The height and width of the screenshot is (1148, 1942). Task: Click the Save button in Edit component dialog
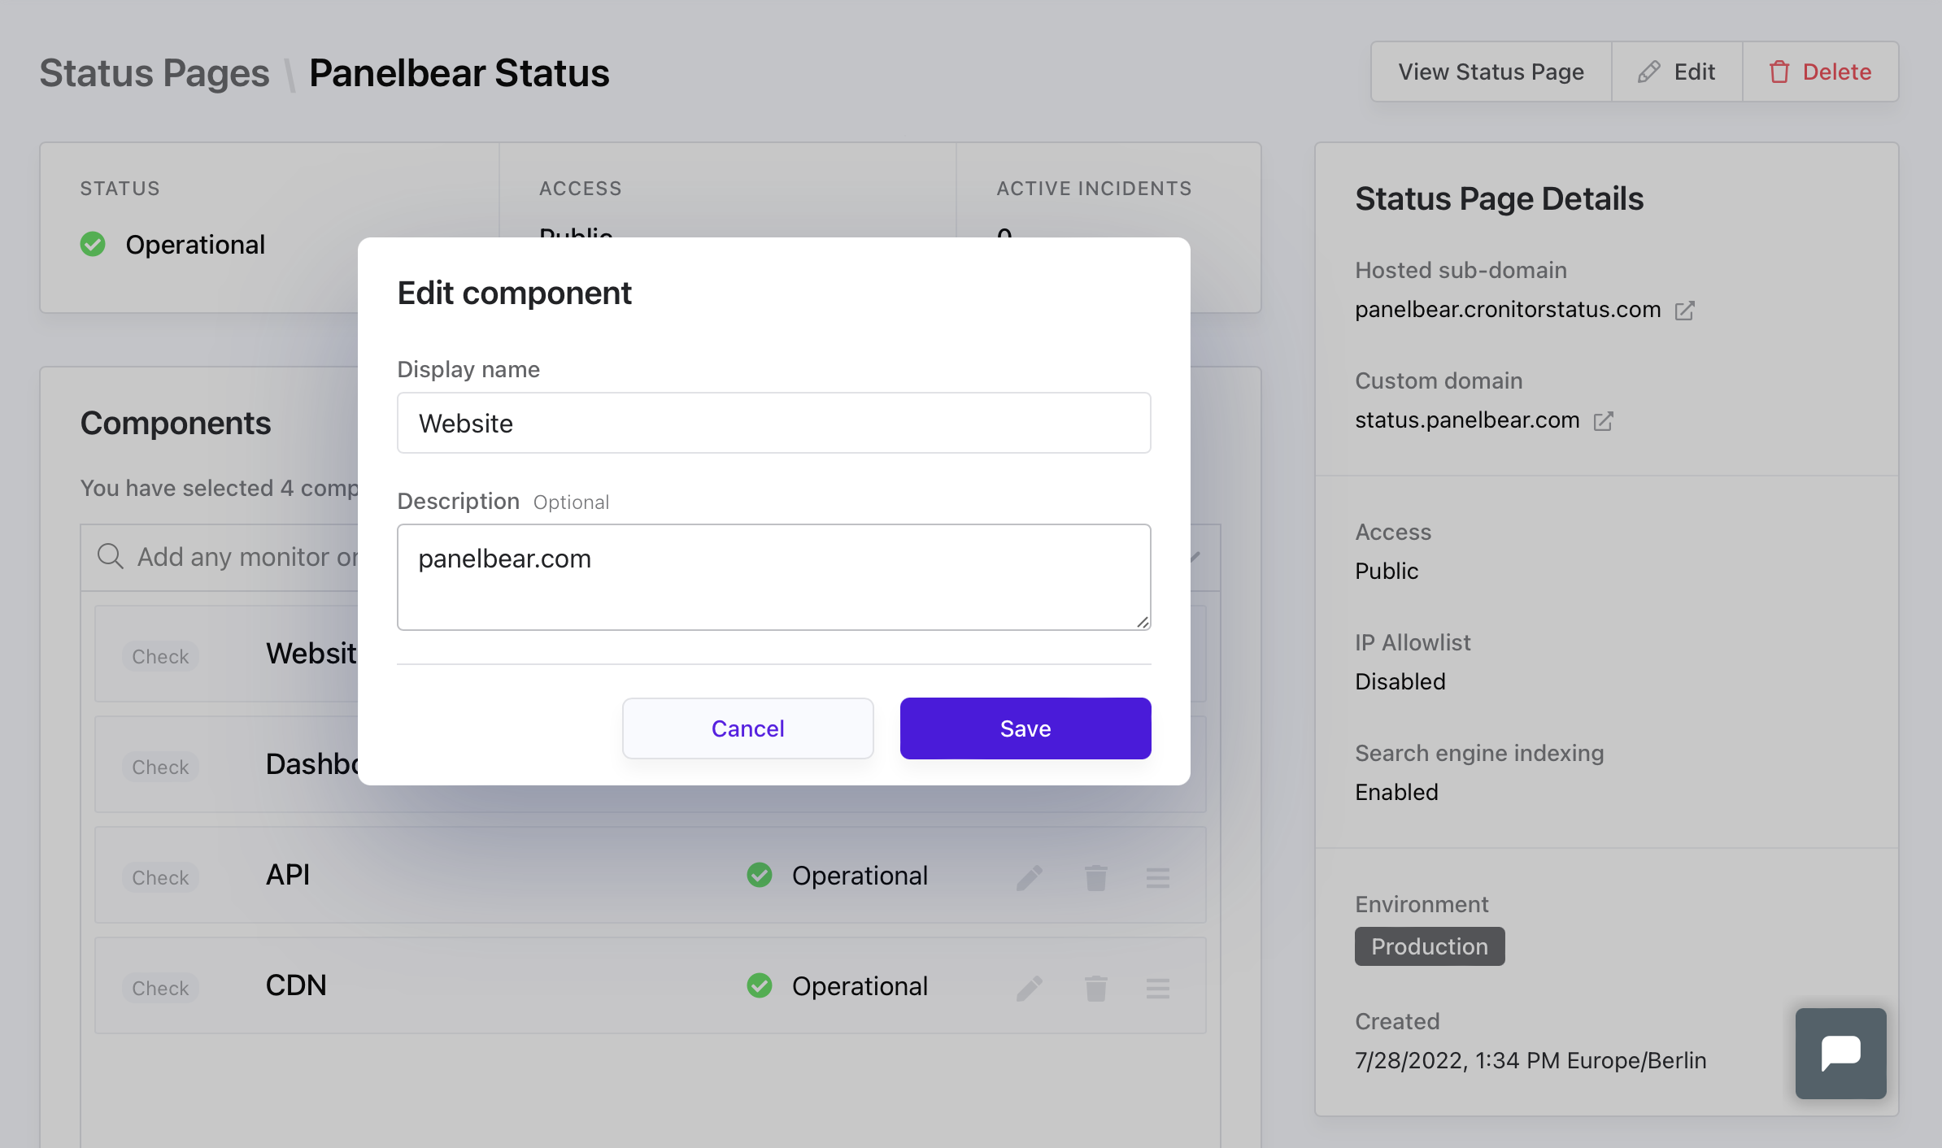coord(1025,728)
